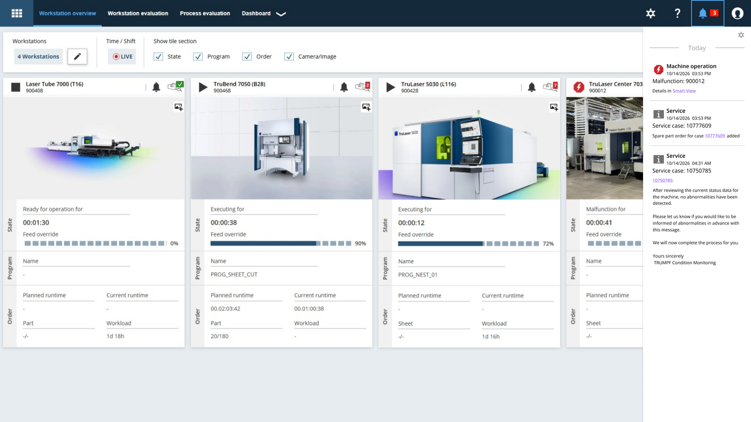
Task: Open service cases icon on TruBend 7050
Action: click(363, 86)
